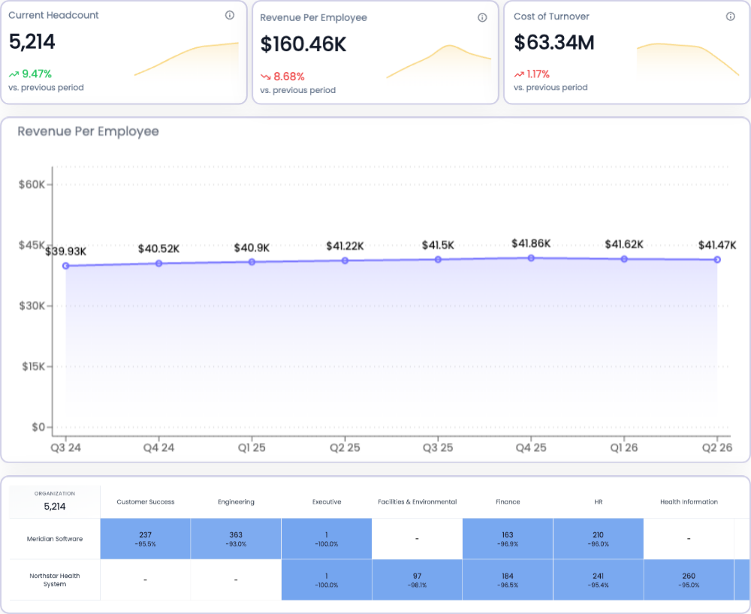
Task: Click the Q4 25 axis label
Action: point(531,448)
